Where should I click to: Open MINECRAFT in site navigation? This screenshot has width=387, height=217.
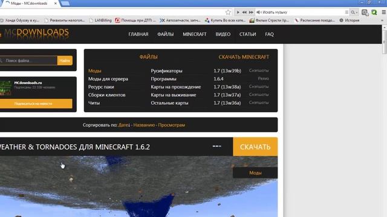tap(195, 34)
